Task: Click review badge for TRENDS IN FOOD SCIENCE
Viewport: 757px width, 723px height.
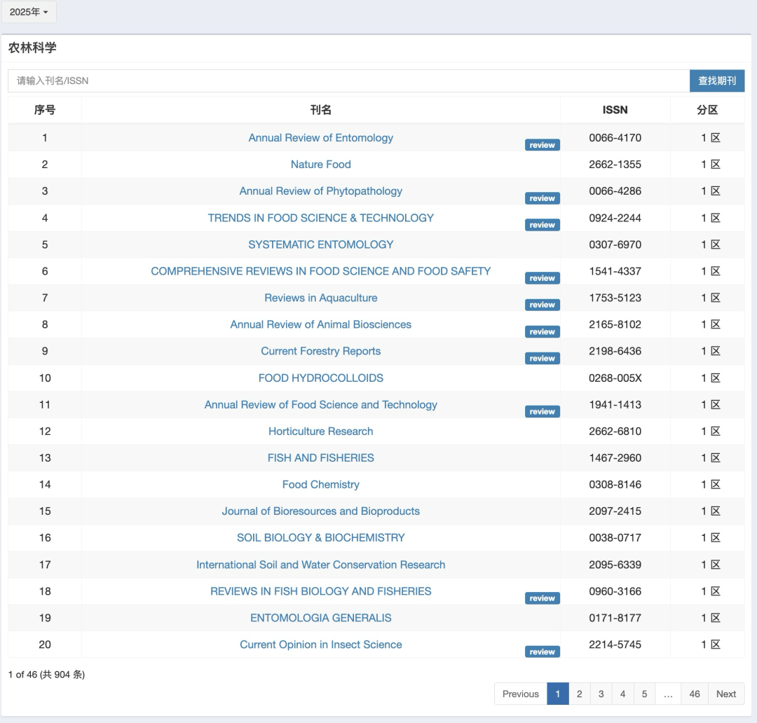Action: [542, 225]
